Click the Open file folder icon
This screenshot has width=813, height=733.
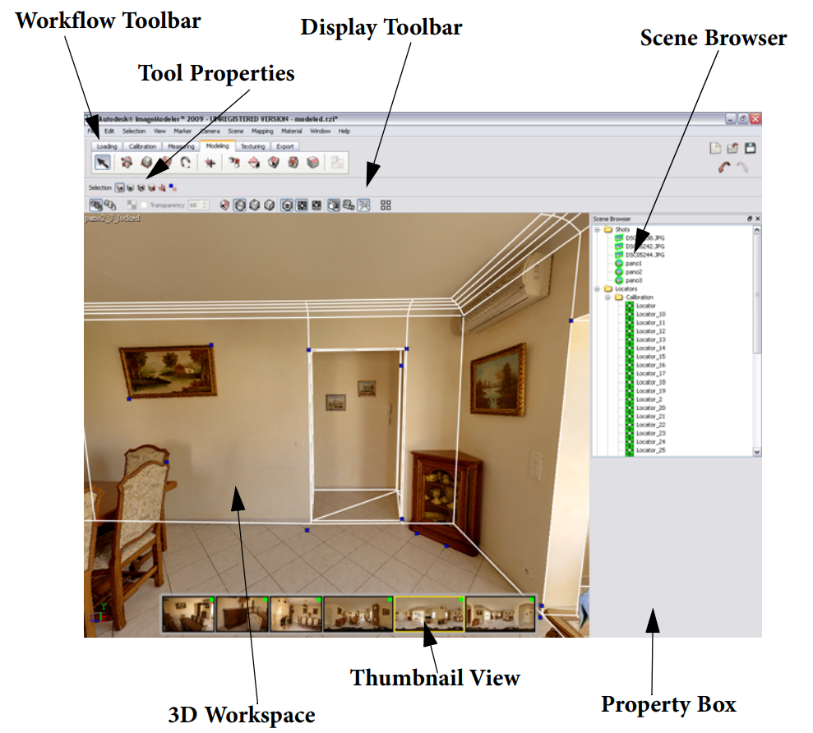tap(732, 148)
